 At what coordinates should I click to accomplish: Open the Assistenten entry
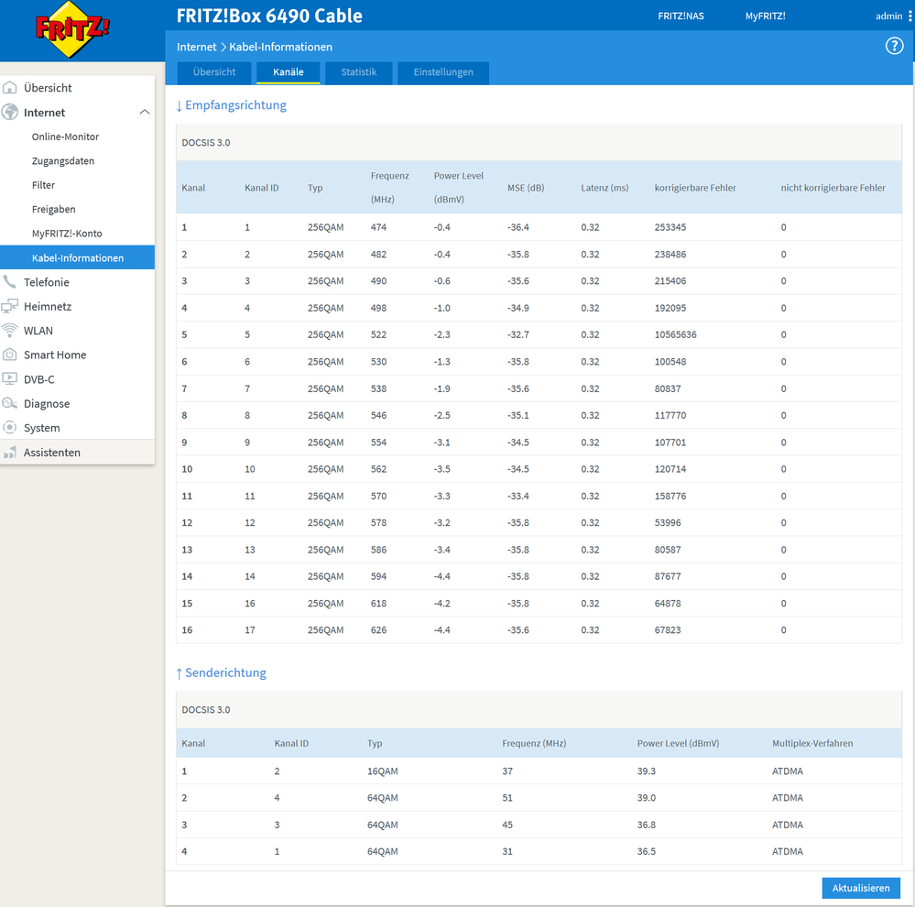point(51,453)
